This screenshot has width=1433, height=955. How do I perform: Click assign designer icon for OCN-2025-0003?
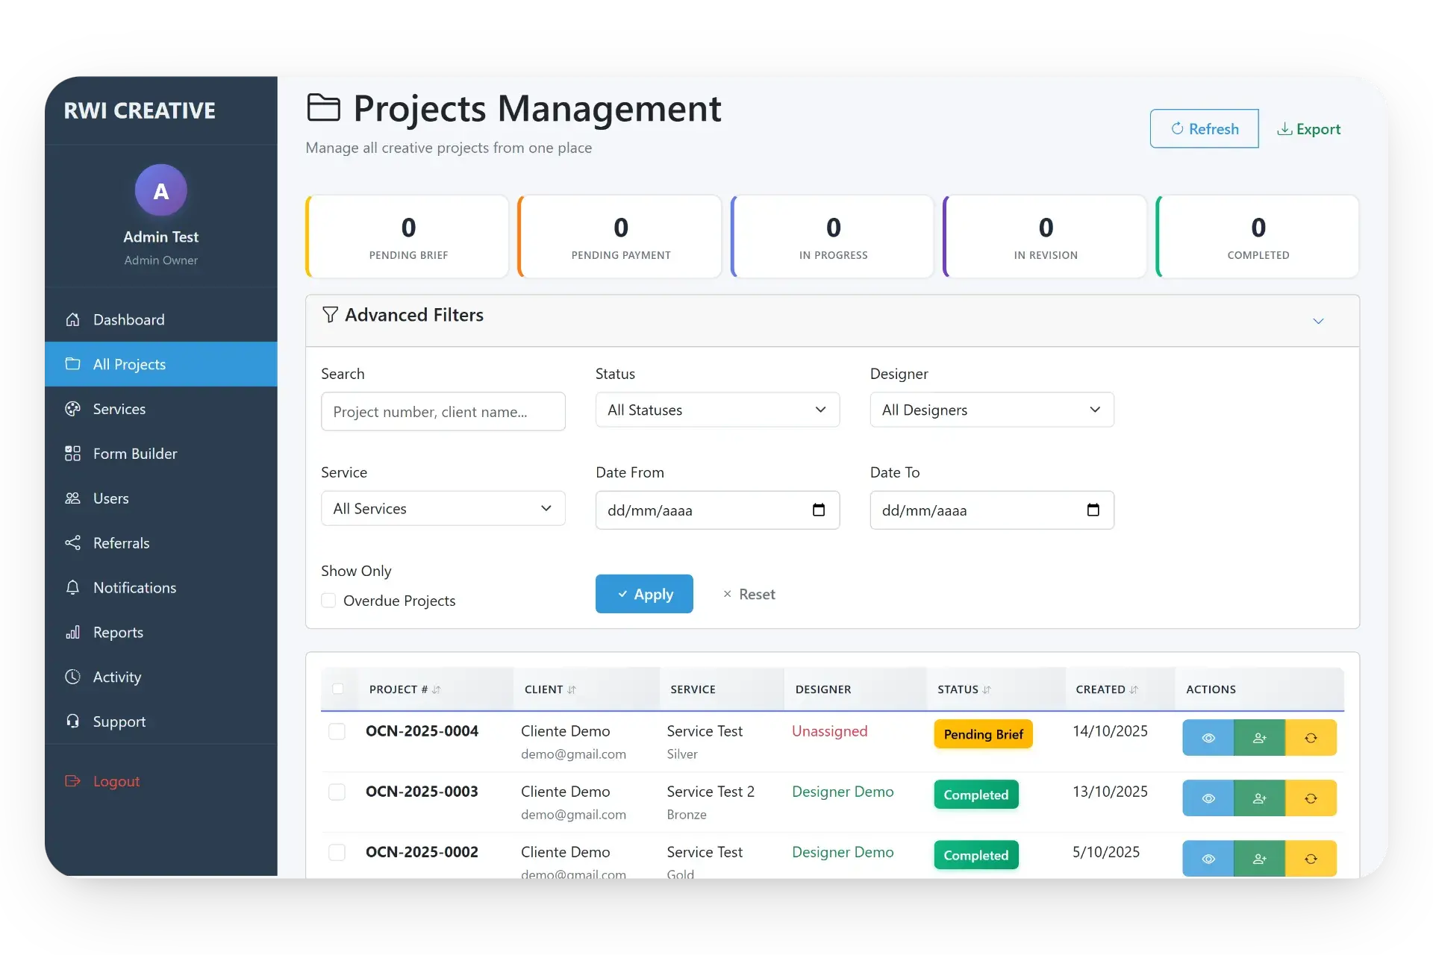click(x=1259, y=798)
